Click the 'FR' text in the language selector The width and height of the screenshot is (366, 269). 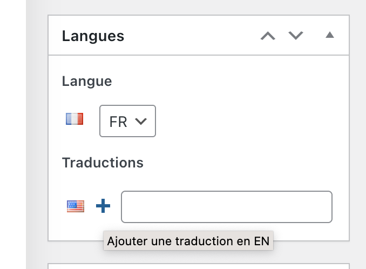pos(118,122)
